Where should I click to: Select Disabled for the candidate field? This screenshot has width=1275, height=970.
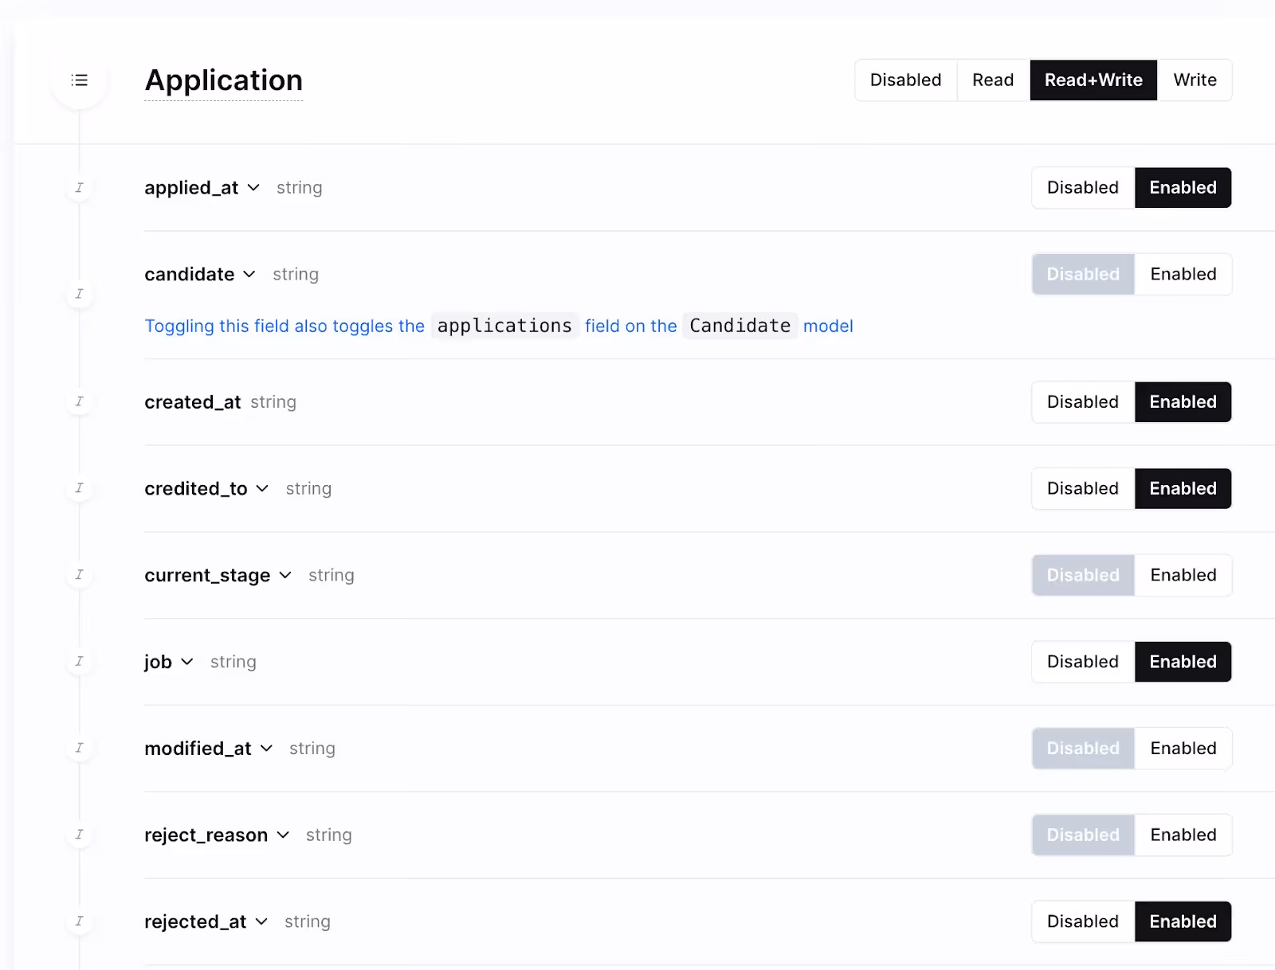click(1083, 275)
